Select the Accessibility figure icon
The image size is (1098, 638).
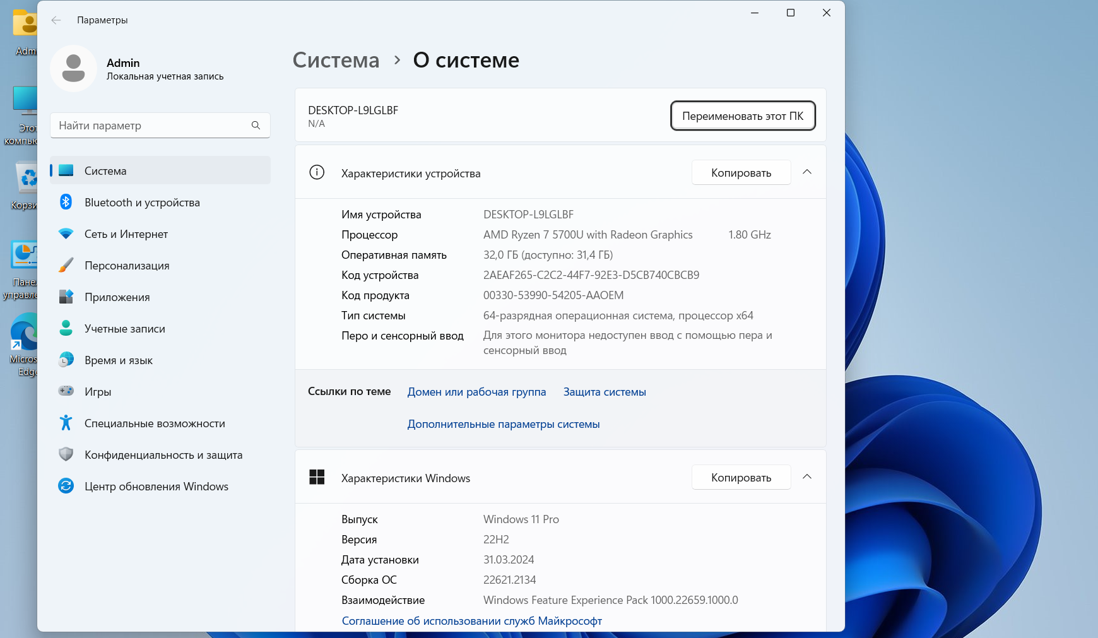[66, 423]
